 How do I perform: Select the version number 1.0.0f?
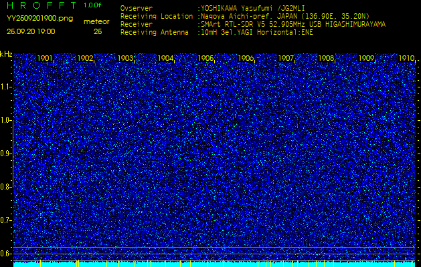click(92, 5)
